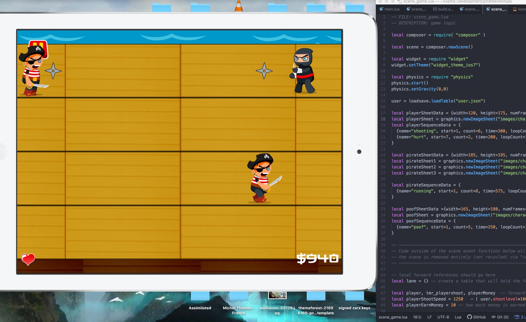
Task: Change the UTF-8 encoding in status bar
Action: coord(443,317)
